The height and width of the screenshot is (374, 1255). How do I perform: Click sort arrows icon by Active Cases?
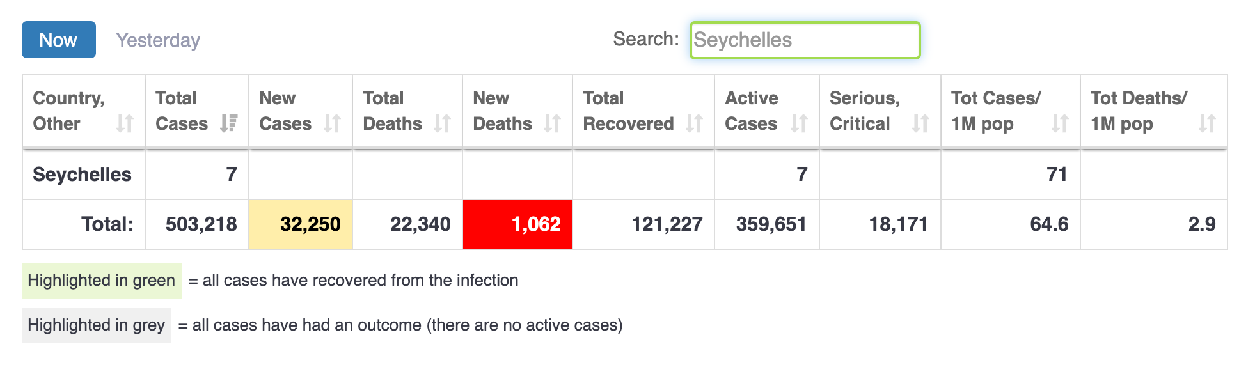799,123
